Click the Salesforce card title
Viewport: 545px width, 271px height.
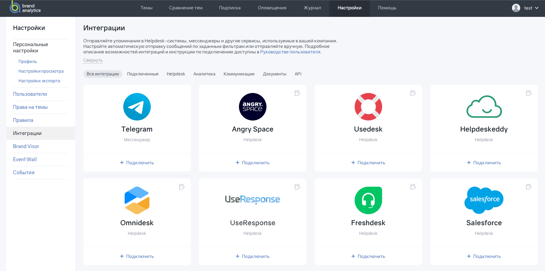[x=484, y=223]
